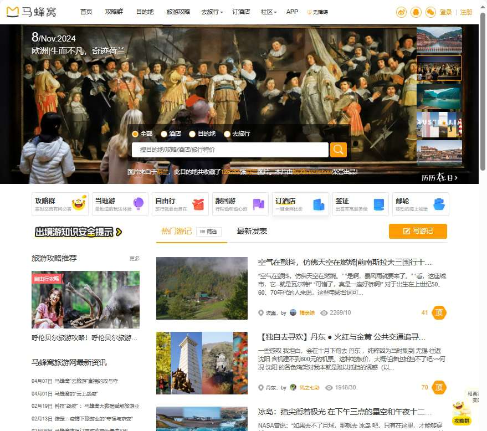This screenshot has height=431, width=487.
Task: Select the 目的地 search radio button
Action: [x=191, y=134]
